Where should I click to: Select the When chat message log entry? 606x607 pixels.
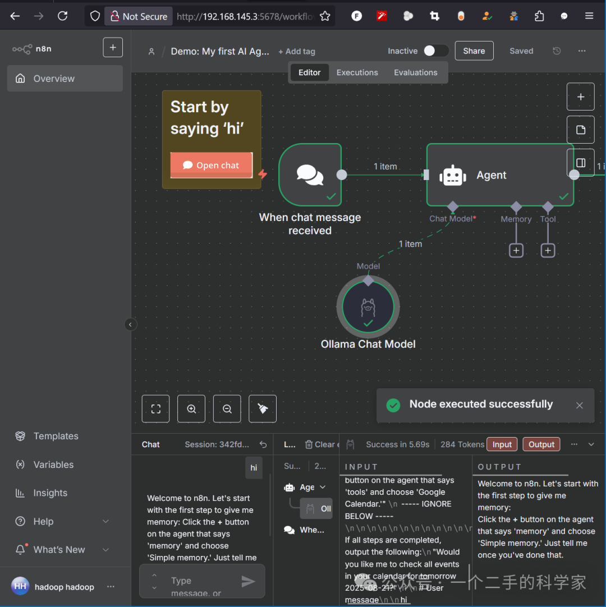[x=305, y=530]
